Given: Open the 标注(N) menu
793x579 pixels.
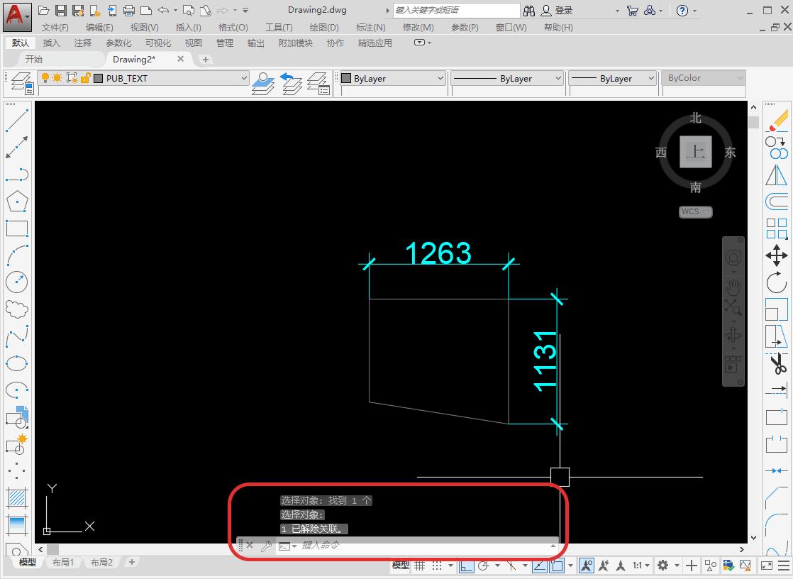Looking at the screenshot, I should tap(370, 28).
